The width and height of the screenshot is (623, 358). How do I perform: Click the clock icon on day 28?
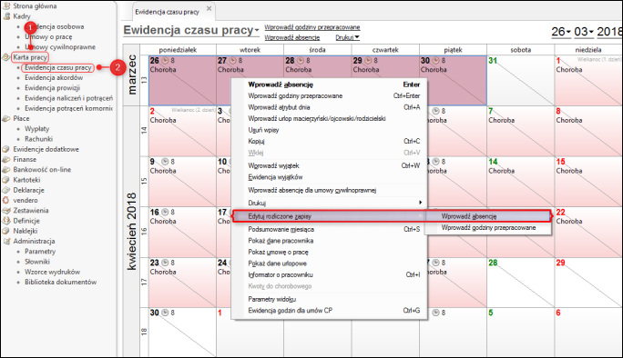pyautogui.click(x=301, y=61)
